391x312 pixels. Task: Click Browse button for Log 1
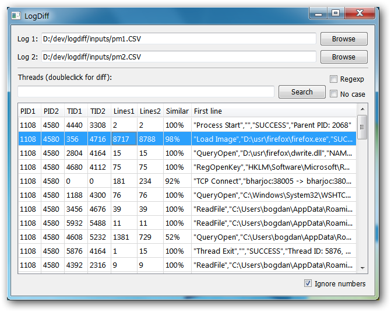coord(344,39)
